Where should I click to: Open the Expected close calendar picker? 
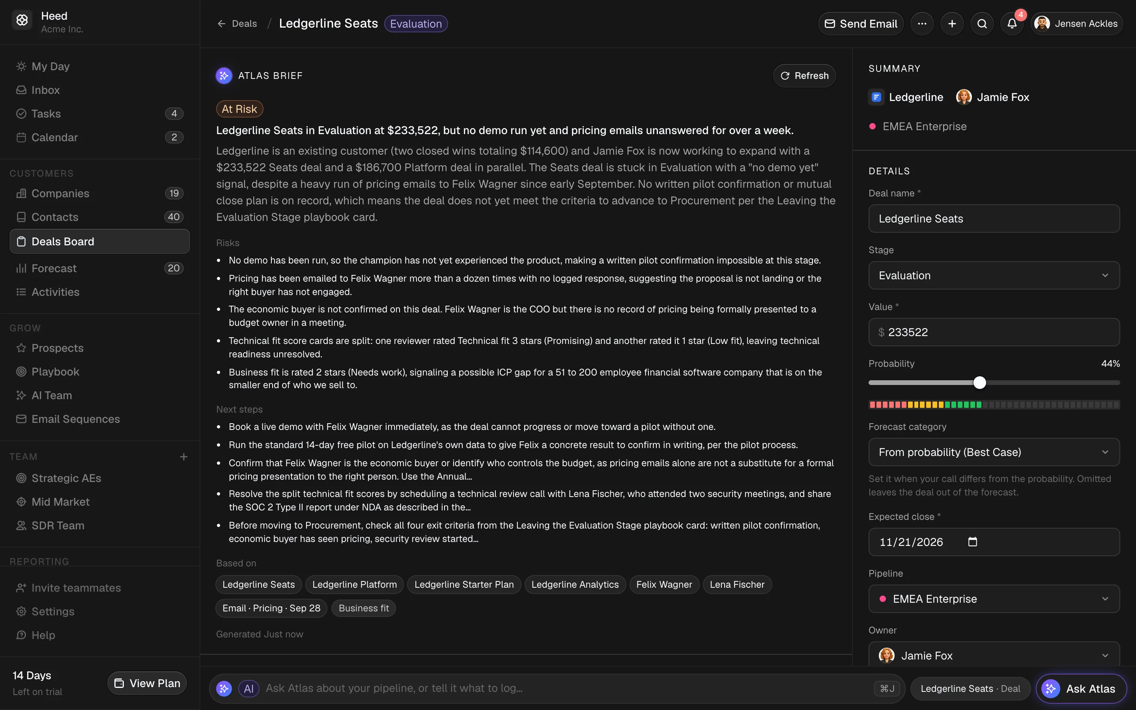coord(973,542)
